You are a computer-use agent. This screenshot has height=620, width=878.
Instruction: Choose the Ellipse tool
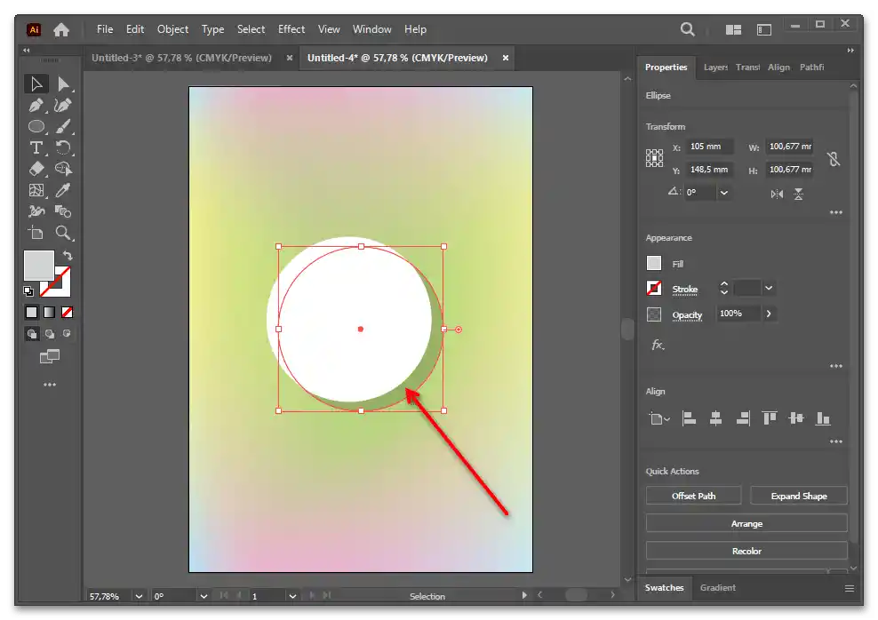click(x=36, y=127)
